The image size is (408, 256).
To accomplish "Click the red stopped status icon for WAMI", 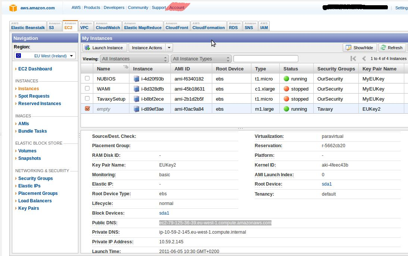I will click(x=286, y=89).
